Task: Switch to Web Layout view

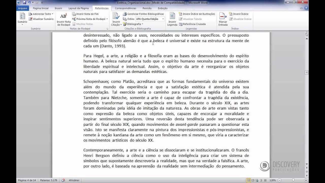Action: (257, 180)
